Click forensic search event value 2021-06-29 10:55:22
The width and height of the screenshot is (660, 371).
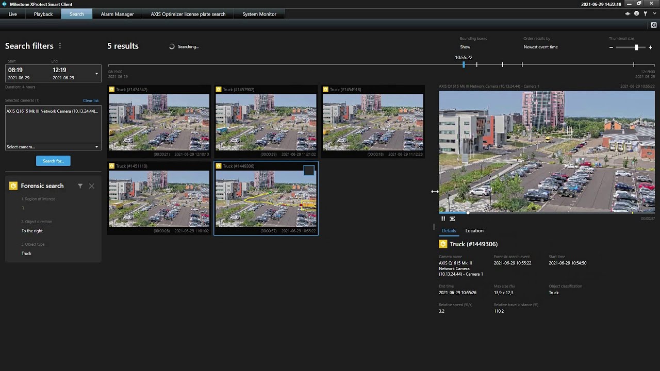(x=513, y=263)
